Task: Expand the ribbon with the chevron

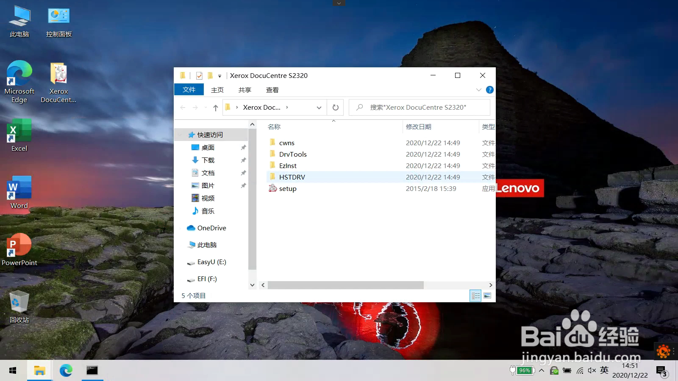Action: point(478,90)
